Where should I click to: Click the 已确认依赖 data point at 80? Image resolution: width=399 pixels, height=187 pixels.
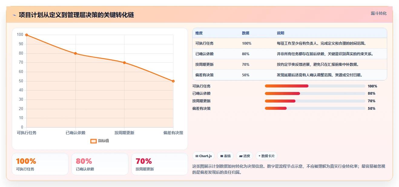click(x=75, y=53)
